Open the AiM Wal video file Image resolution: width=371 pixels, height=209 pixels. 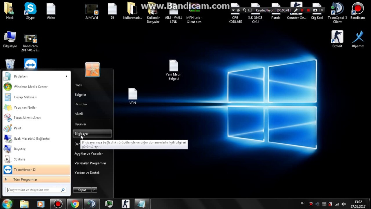[92, 11]
